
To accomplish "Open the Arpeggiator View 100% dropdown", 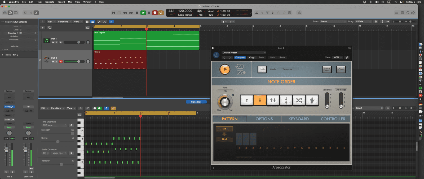I will (338, 58).
